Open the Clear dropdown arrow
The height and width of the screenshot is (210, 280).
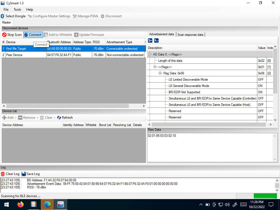point(54,118)
